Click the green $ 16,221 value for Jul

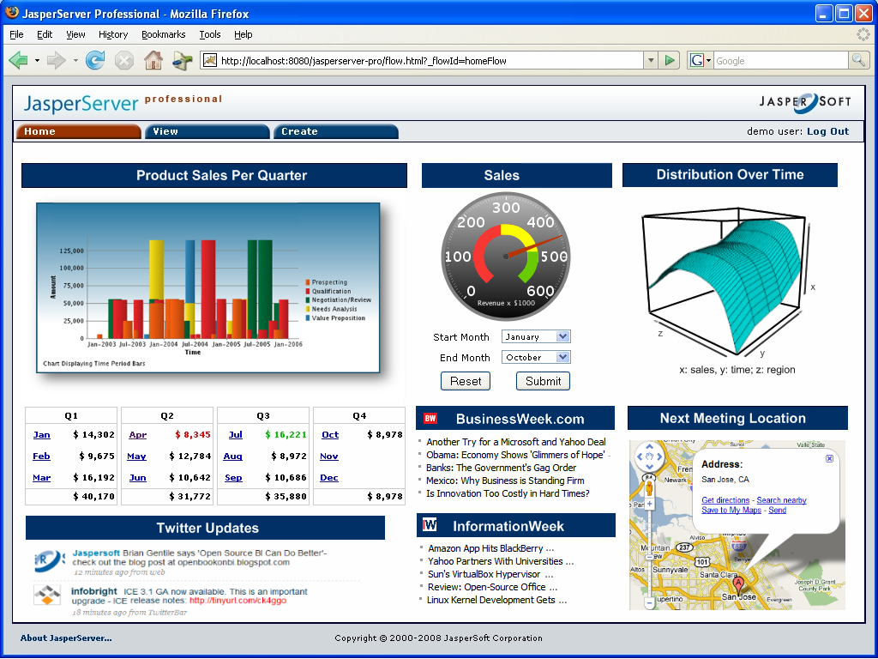[x=286, y=435]
